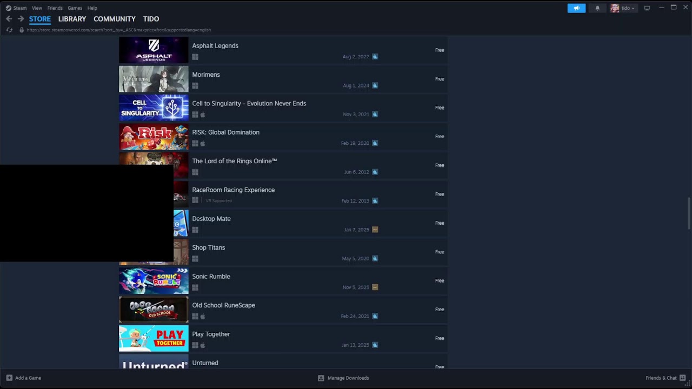Open the Play Together thumbnail
The image size is (692, 389).
(154, 338)
